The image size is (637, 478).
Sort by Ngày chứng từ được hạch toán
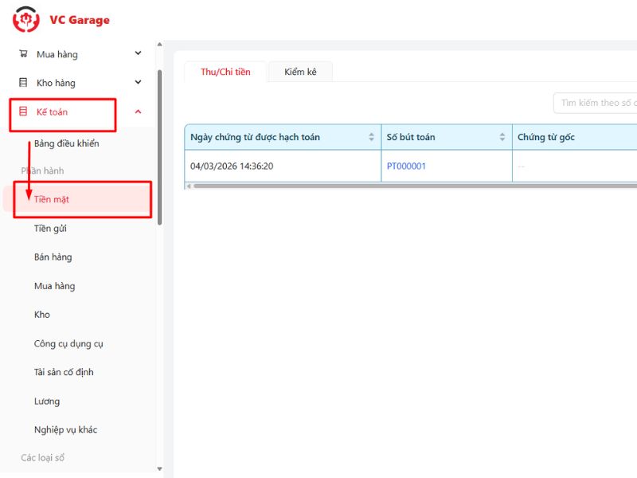pos(371,137)
